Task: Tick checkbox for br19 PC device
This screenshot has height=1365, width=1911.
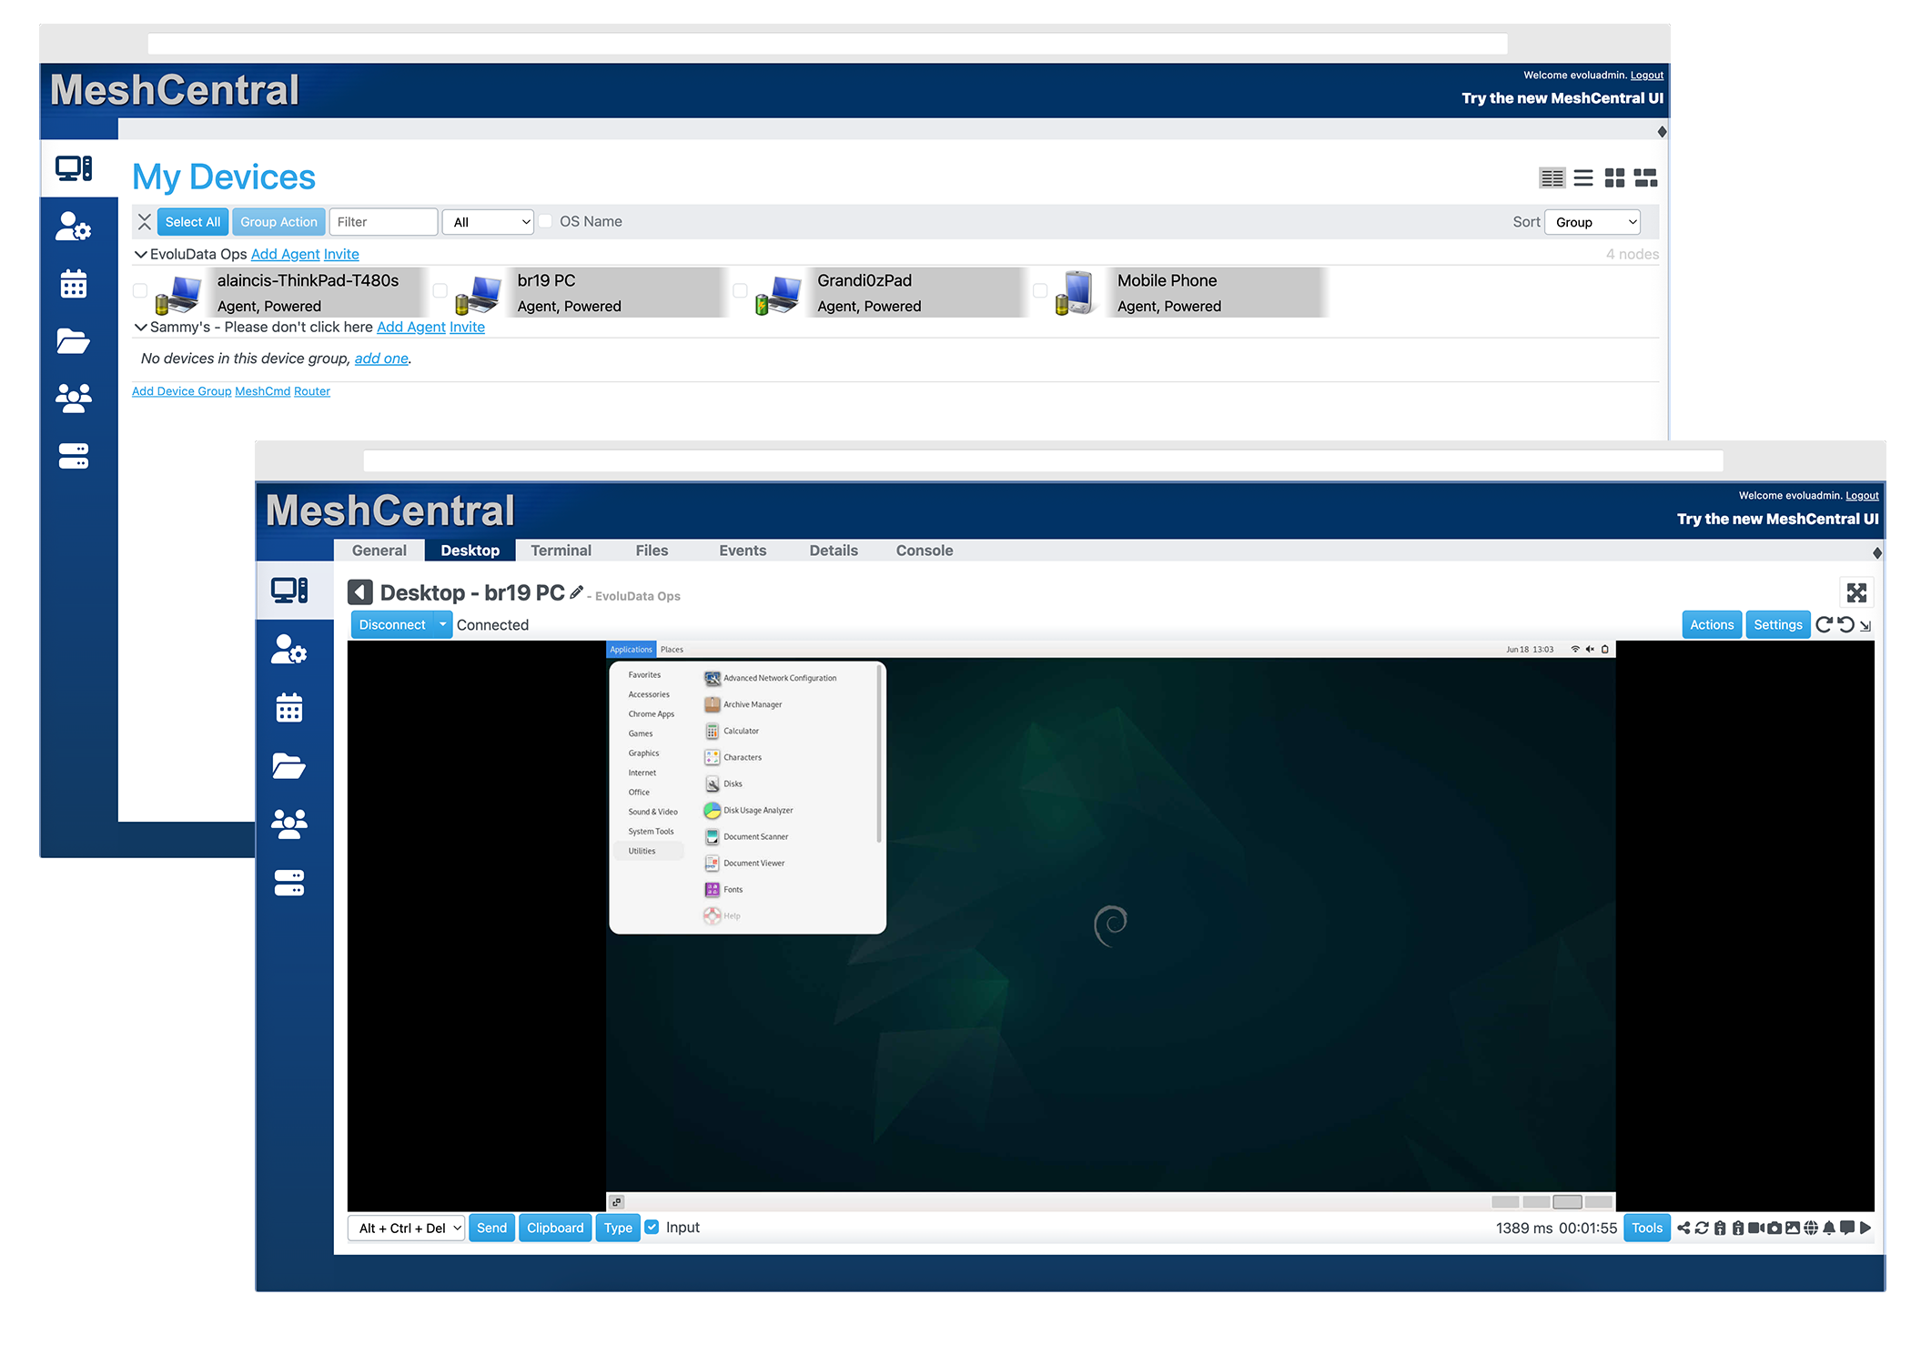Action: point(440,290)
